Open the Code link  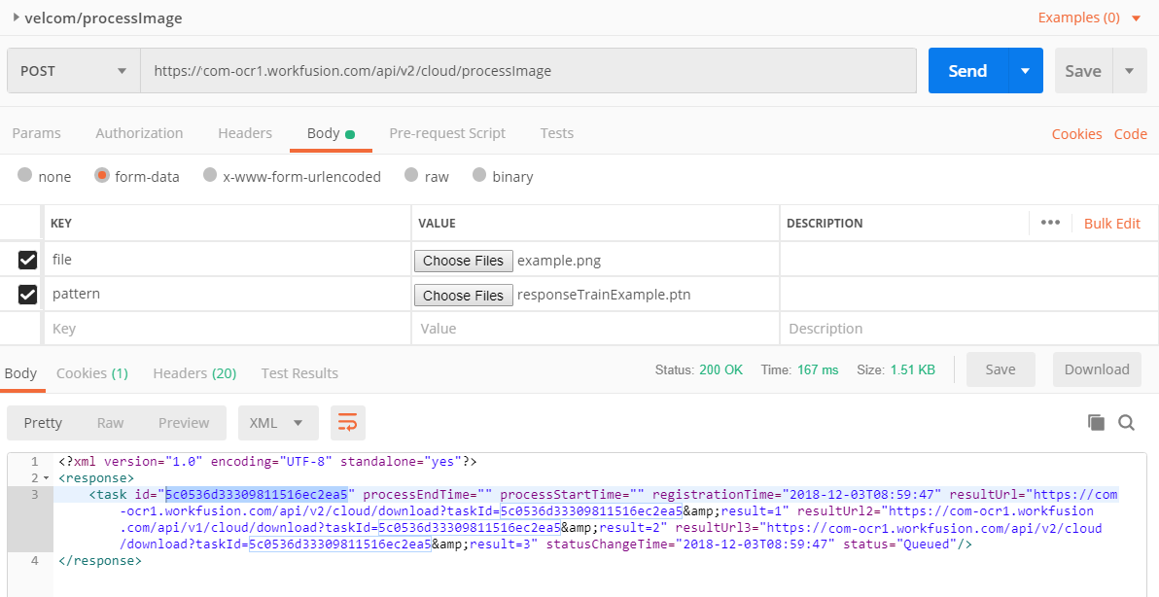pos(1130,134)
